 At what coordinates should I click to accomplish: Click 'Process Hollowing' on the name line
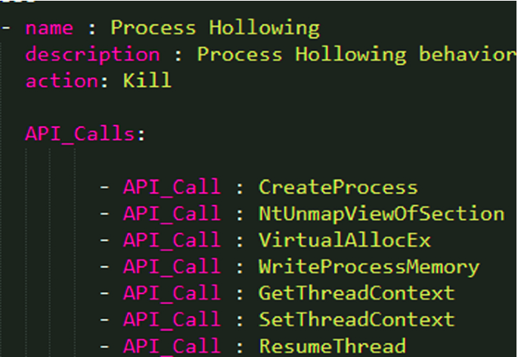click(216, 29)
